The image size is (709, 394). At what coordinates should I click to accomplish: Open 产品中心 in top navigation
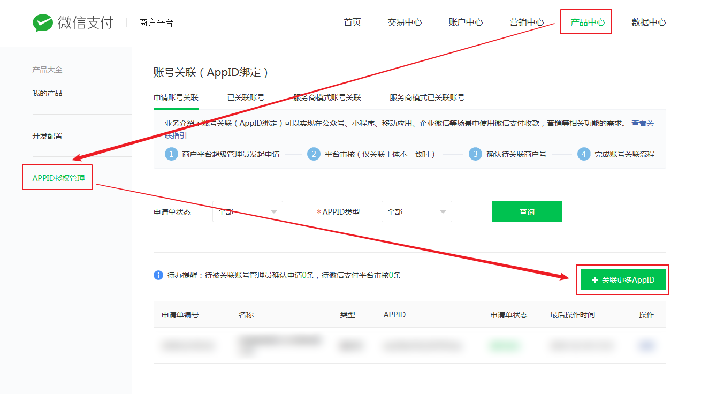tap(587, 22)
